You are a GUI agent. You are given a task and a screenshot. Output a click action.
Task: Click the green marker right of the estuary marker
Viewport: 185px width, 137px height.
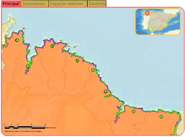(x=52, y=46)
